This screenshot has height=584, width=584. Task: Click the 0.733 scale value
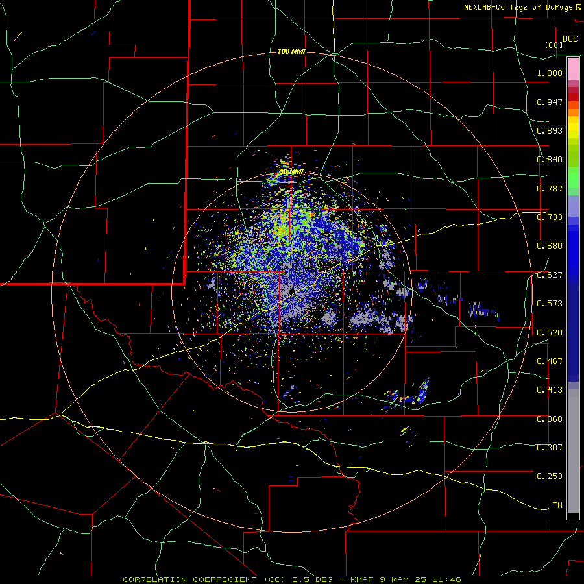click(550, 217)
